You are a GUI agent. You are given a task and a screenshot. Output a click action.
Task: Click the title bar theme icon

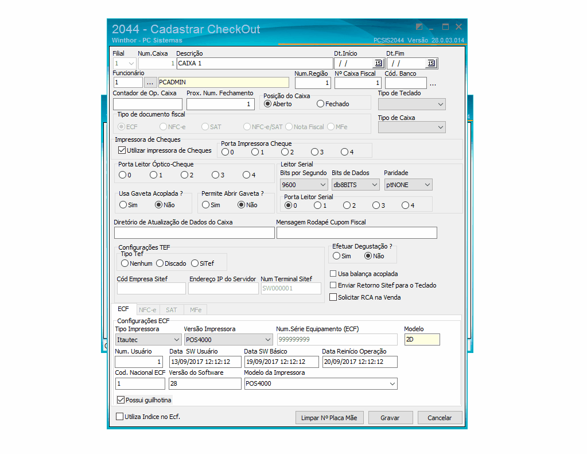point(419,26)
